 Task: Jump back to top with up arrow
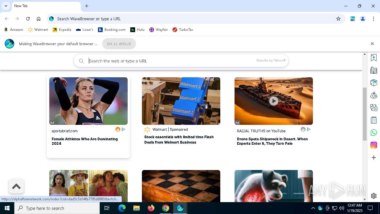point(16,187)
